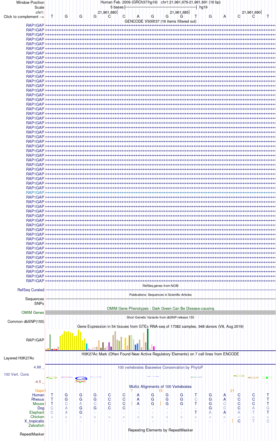Click the orange gap count 15
Viewport: 276px width, 441px height.
click(160, 390)
